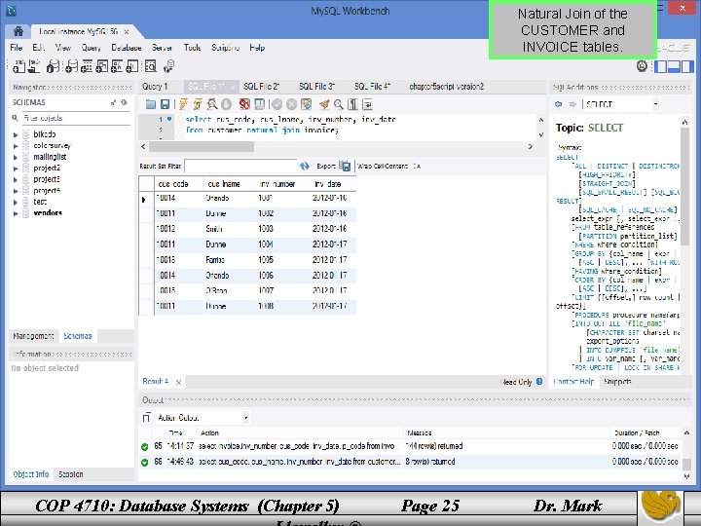Click inside the Result Set Filter field
Viewport: 701px width, 526px height.
pos(240,166)
